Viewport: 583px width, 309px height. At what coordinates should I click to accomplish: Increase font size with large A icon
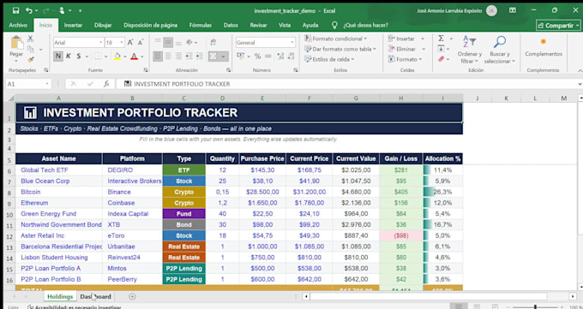(130, 43)
